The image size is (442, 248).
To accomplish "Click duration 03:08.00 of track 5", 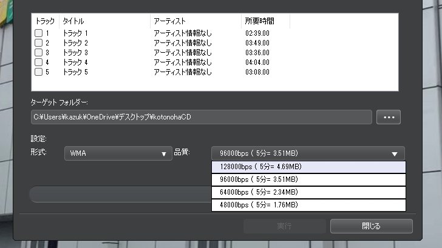I will (x=257, y=72).
